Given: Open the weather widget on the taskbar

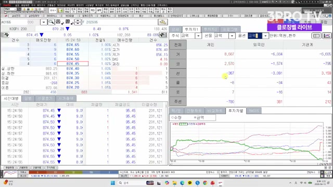Looking at the screenshot, I should point(8,182).
